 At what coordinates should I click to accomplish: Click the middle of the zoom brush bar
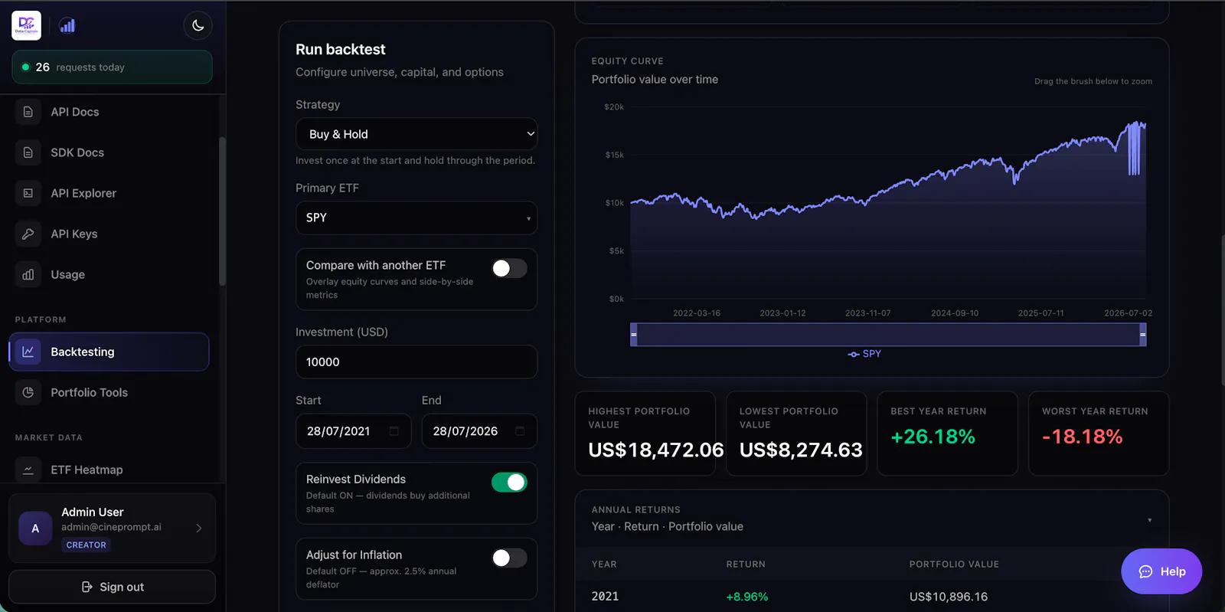[888, 335]
